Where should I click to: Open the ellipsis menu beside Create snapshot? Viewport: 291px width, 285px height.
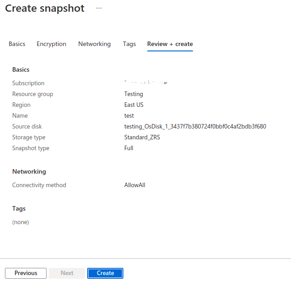tap(99, 9)
